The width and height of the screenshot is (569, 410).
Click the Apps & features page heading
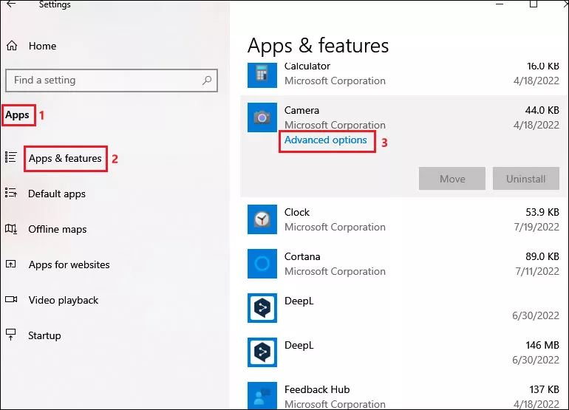tap(318, 46)
